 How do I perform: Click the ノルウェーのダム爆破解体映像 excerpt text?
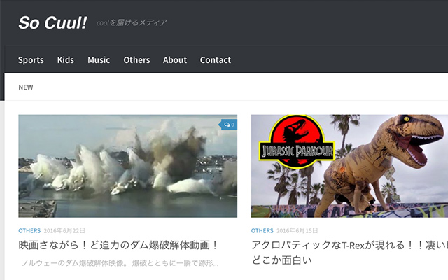click(x=120, y=264)
